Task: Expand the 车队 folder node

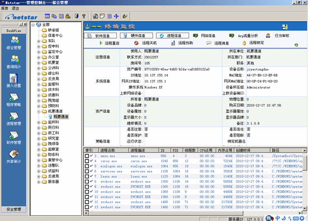Action: (39, 41)
